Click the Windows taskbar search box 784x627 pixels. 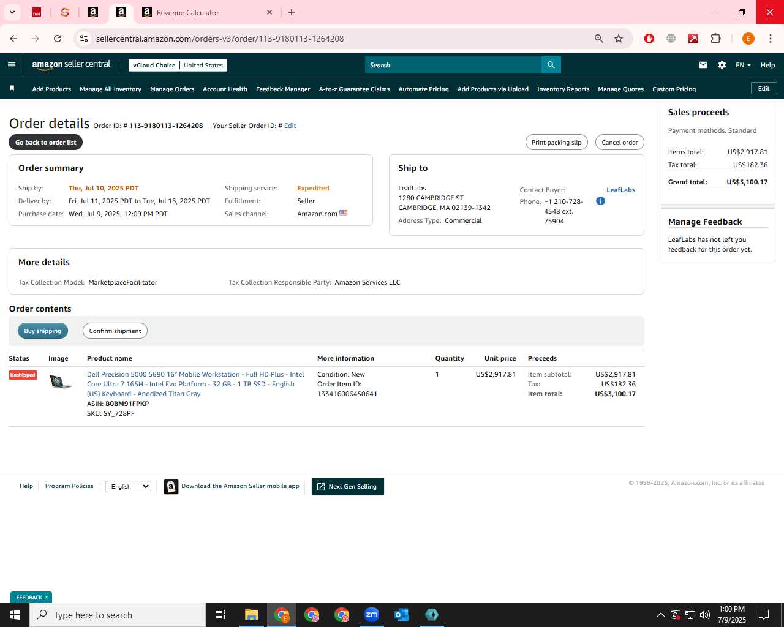pyautogui.click(x=118, y=615)
